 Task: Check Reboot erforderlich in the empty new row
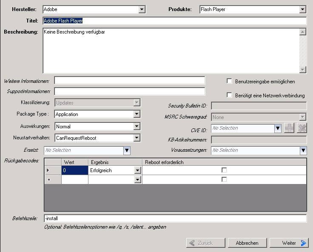(x=224, y=179)
